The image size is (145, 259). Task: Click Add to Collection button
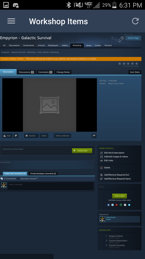click(62, 136)
